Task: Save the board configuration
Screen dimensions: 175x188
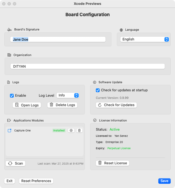Action: click(164, 181)
